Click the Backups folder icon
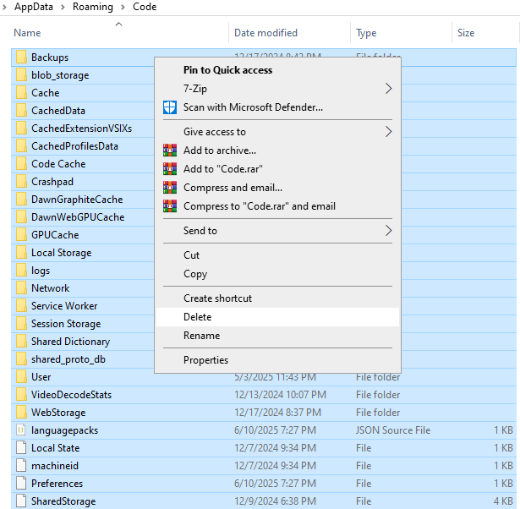The height and width of the screenshot is (509, 520). (21, 57)
